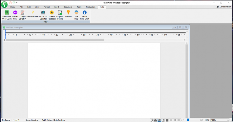Click the Get Help icon
233x122 pixels.
click(x=76, y=12)
